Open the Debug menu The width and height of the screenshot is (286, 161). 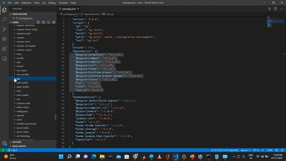pyautogui.click(x=52, y=3)
